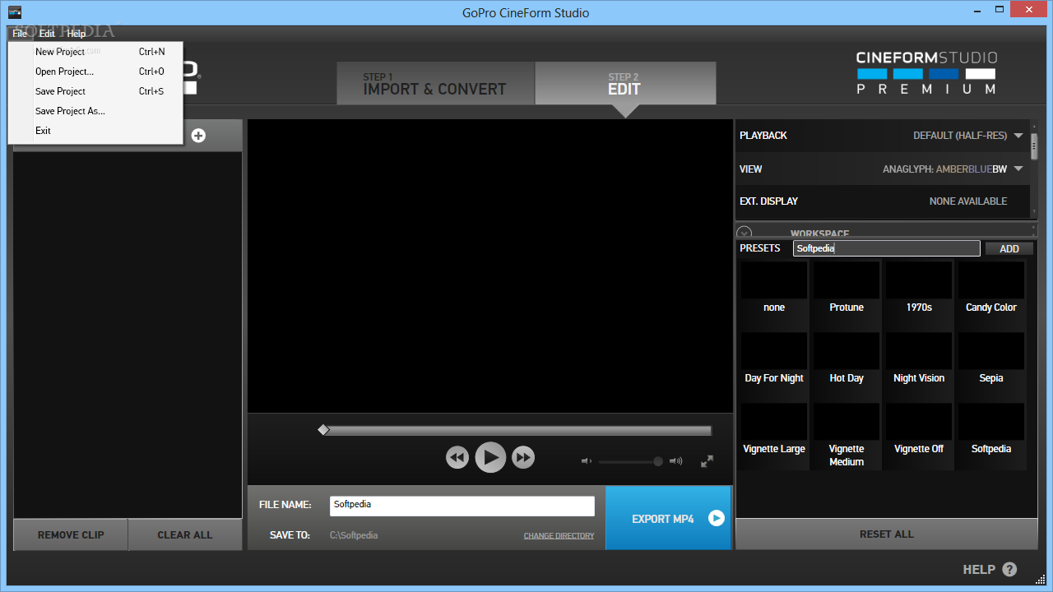Click the volume slider knob
The height and width of the screenshot is (592, 1053).
tap(658, 461)
